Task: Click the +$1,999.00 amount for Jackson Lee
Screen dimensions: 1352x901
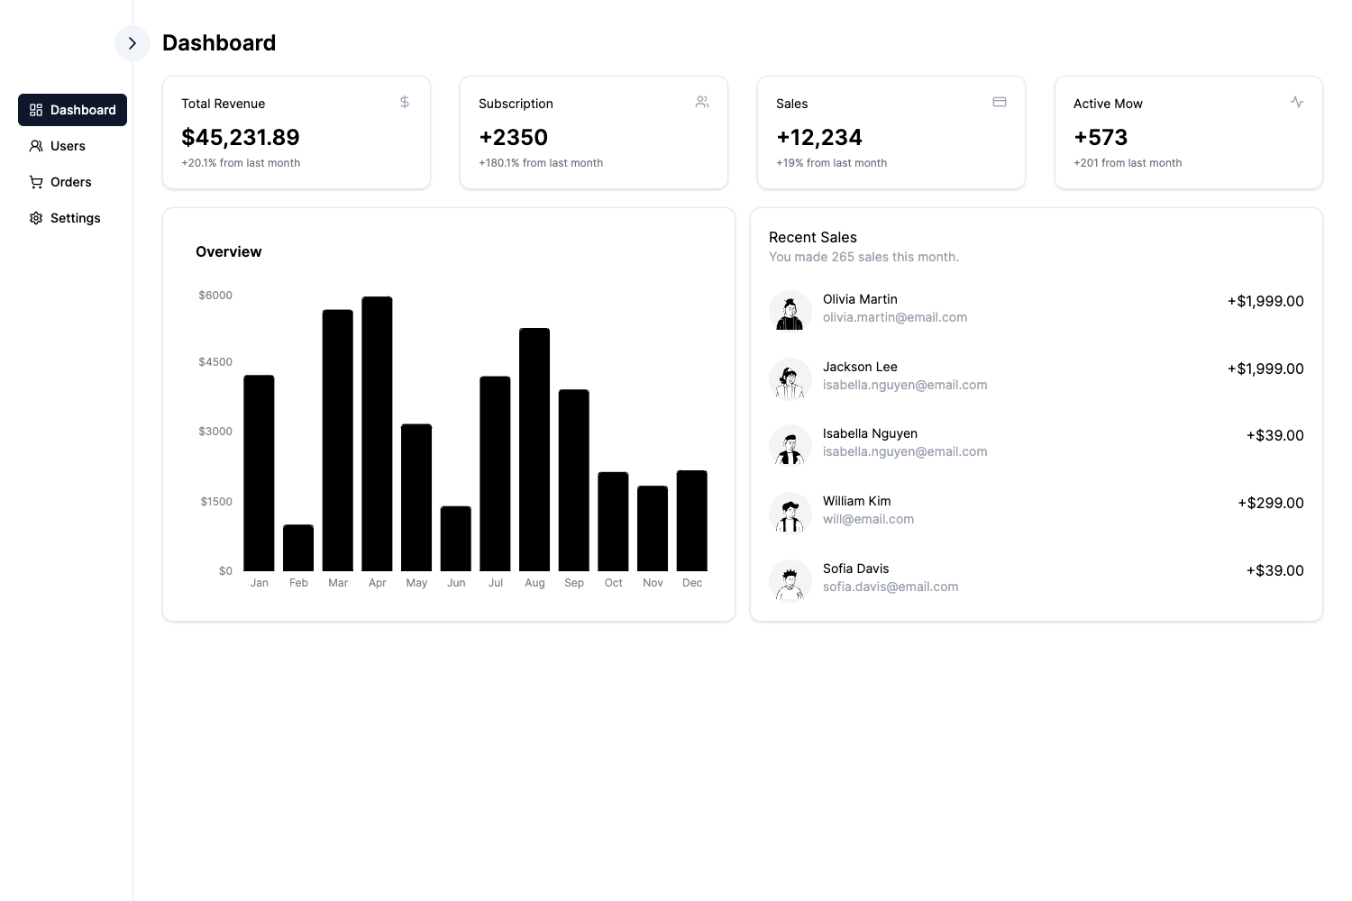Action: click(1265, 369)
